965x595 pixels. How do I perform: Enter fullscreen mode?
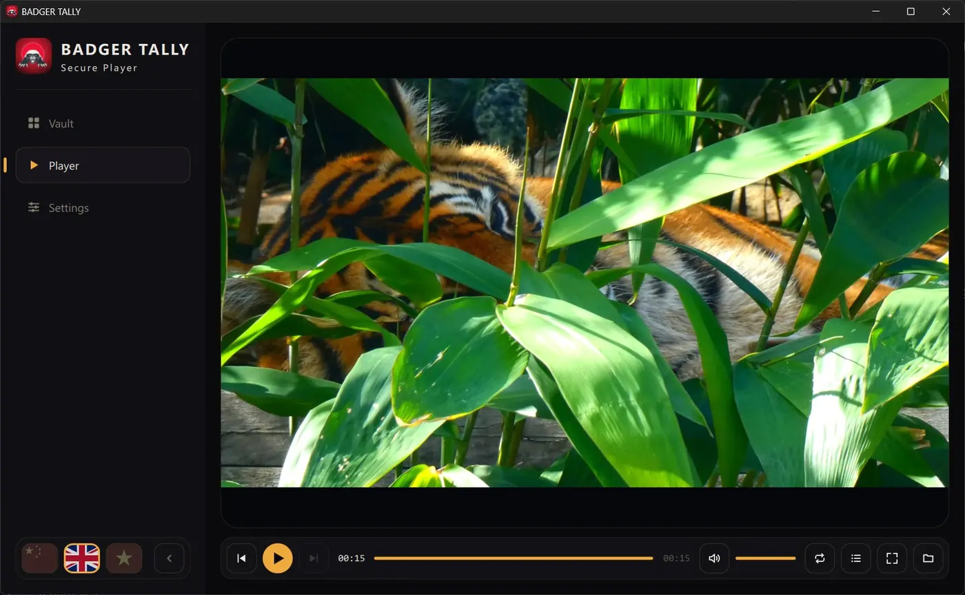[x=892, y=559]
